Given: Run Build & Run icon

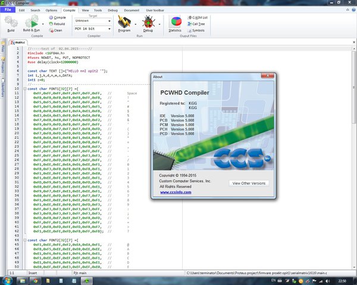Looking at the screenshot, I should pyautogui.click(x=32, y=21).
